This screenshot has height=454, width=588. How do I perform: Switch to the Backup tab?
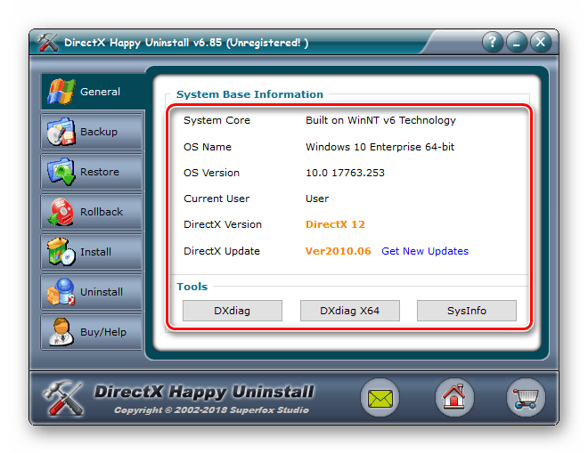pyautogui.click(x=91, y=132)
